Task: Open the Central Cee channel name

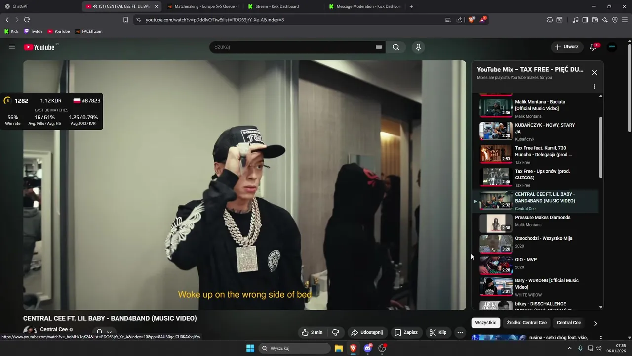Action: coord(54,329)
